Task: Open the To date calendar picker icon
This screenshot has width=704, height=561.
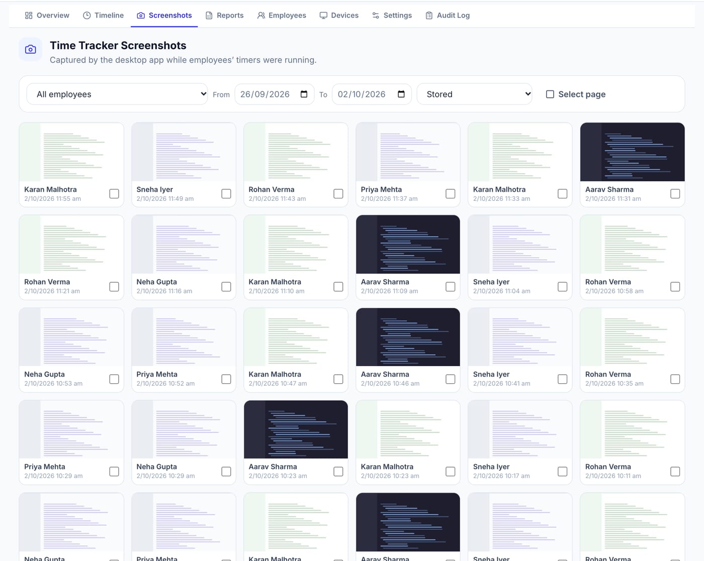Action: (401, 94)
